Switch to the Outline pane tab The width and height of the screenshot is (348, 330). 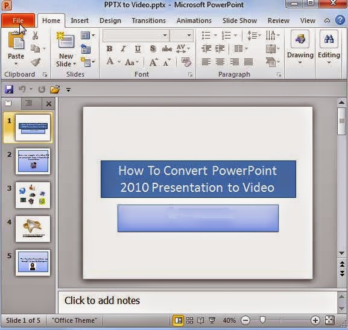click(28, 103)
